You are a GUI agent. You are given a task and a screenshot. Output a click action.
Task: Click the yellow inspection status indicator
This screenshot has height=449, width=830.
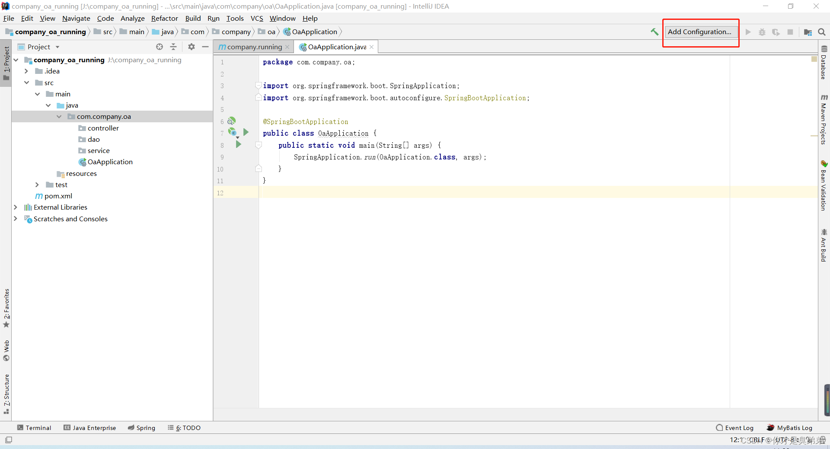click(x=814, y=59)
